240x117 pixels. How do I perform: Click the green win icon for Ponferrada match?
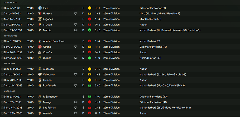point(89,85)
